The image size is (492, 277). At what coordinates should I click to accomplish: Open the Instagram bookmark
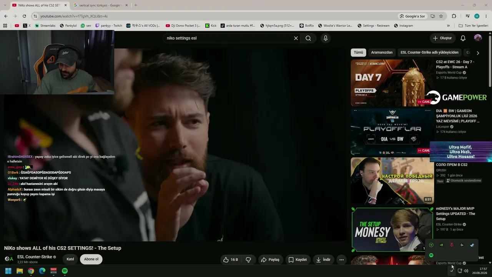pos(403,26)
